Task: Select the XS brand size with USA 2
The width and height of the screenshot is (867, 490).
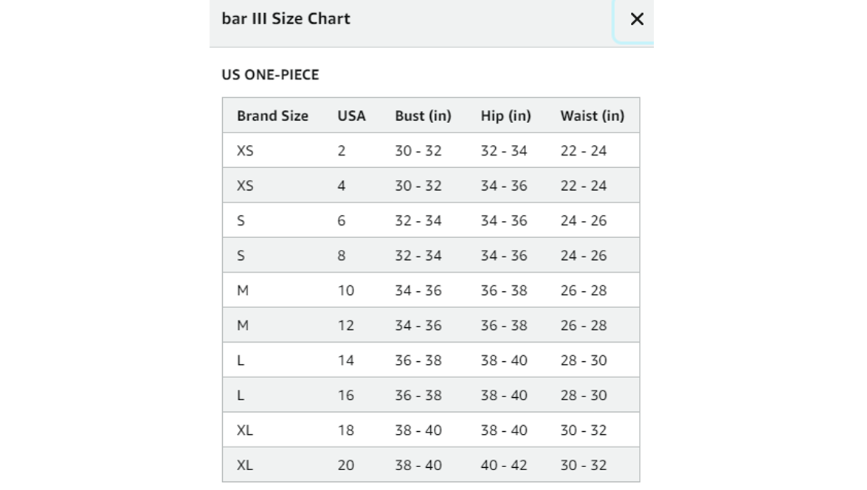Action: pos(245,151)
